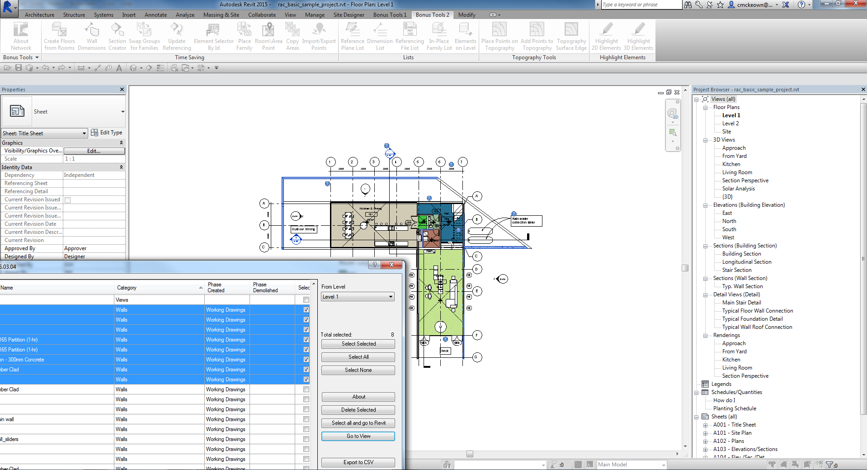Screen dimensions: 867x470
Task: Click the Save icon in quick access toolbar
Action: pos(19,68)
